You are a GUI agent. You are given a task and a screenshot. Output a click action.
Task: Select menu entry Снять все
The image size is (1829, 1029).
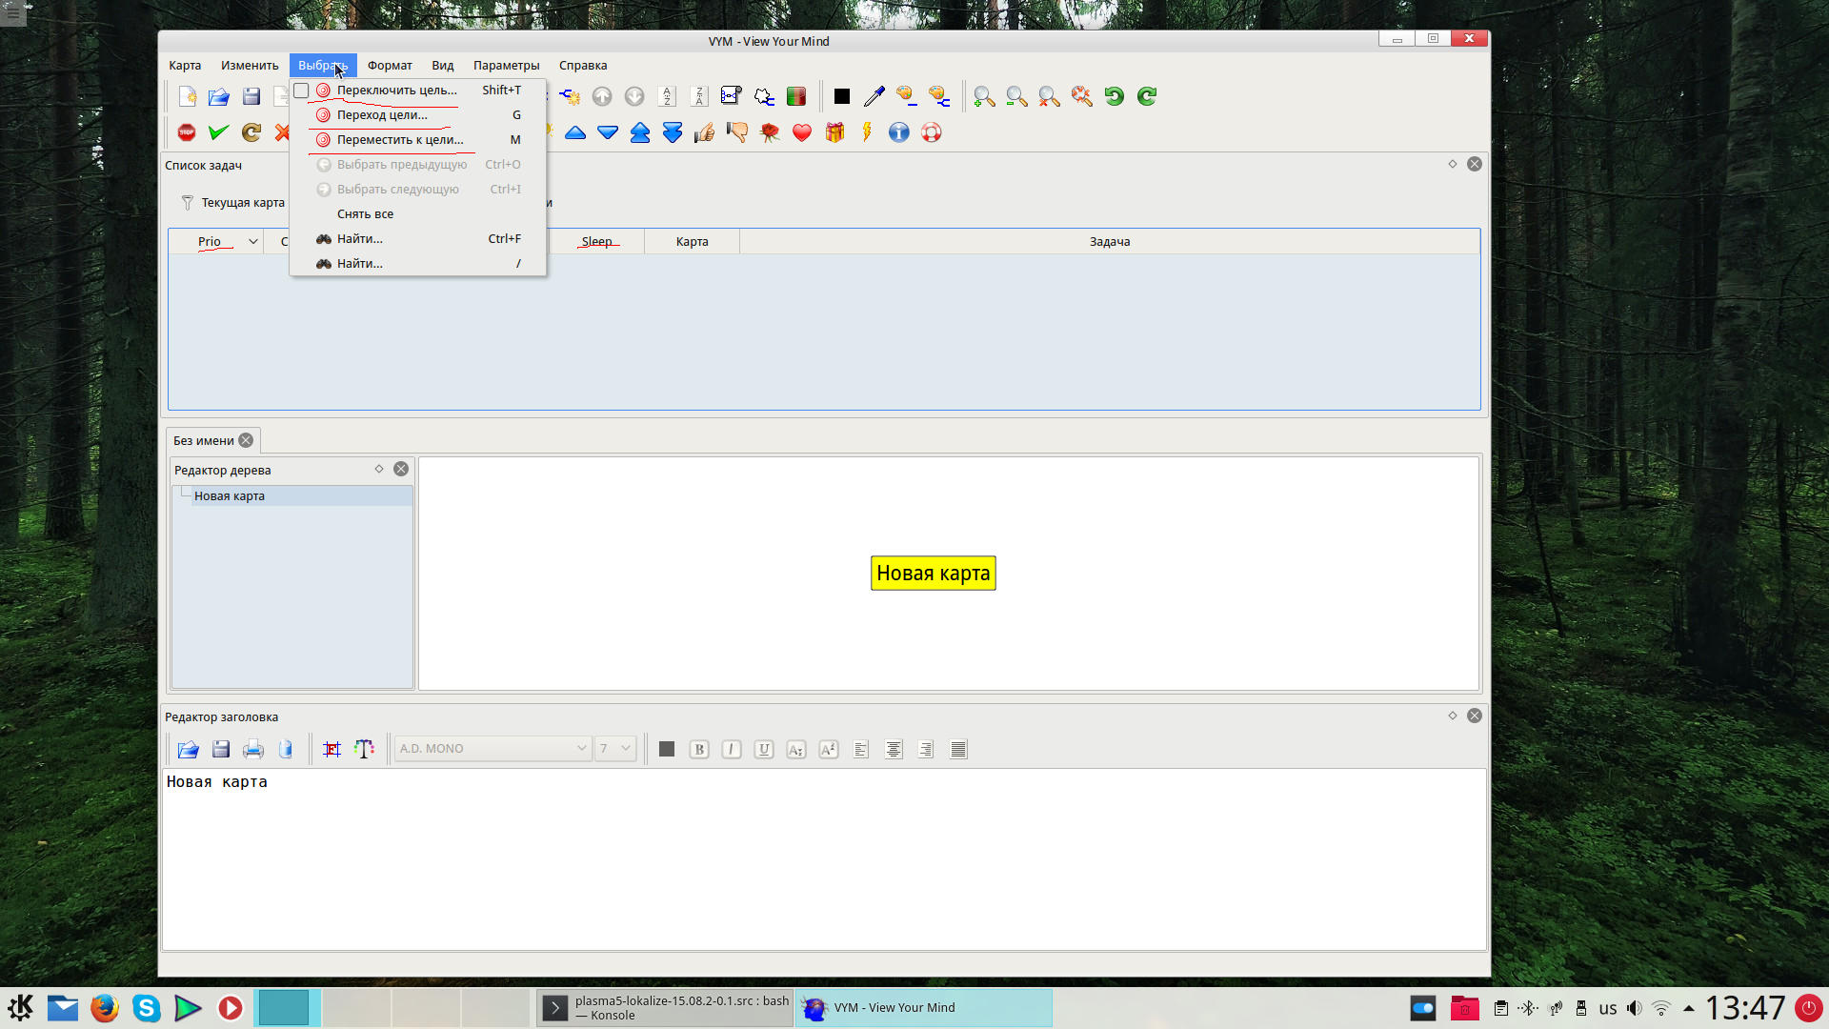(365, 214)
